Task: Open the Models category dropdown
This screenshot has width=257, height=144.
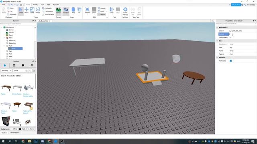Action: point(6,70)
